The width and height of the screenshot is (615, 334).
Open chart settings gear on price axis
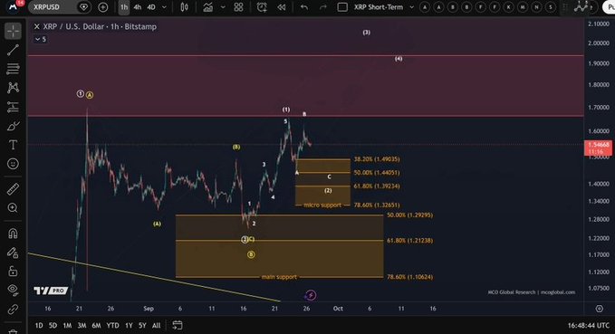[x=600, y=309]
